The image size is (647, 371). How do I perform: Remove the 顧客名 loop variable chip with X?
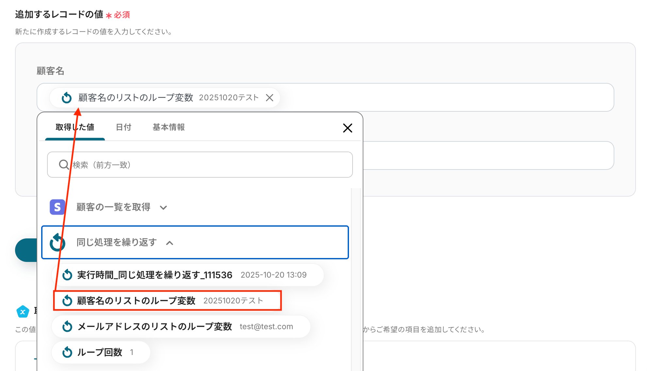click(269, 98)
